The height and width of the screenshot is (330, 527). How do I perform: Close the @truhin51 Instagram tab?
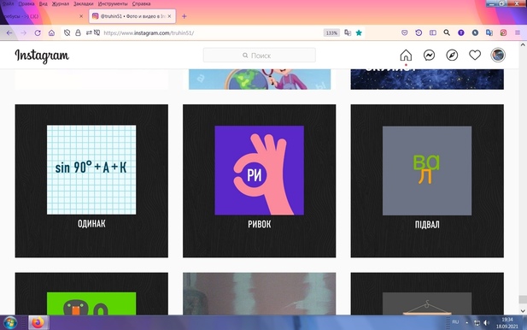[x=169, y=16]
